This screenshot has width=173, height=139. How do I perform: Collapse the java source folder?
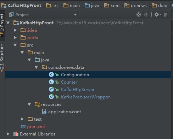click(x=29, y=60)
